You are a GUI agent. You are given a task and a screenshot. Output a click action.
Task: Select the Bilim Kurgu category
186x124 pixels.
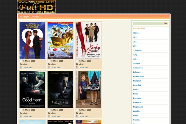tap(138, 77)
